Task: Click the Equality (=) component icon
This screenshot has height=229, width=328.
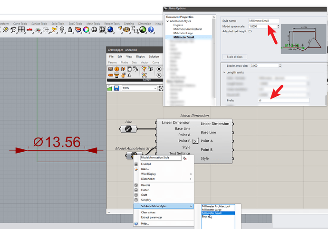Action: click(159, 69)
